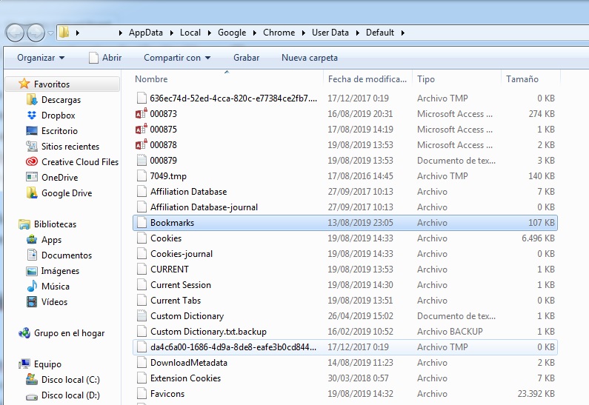Go to AppData in the address bar
Viewport: 589px width, 405px height.
pos(146,33)
